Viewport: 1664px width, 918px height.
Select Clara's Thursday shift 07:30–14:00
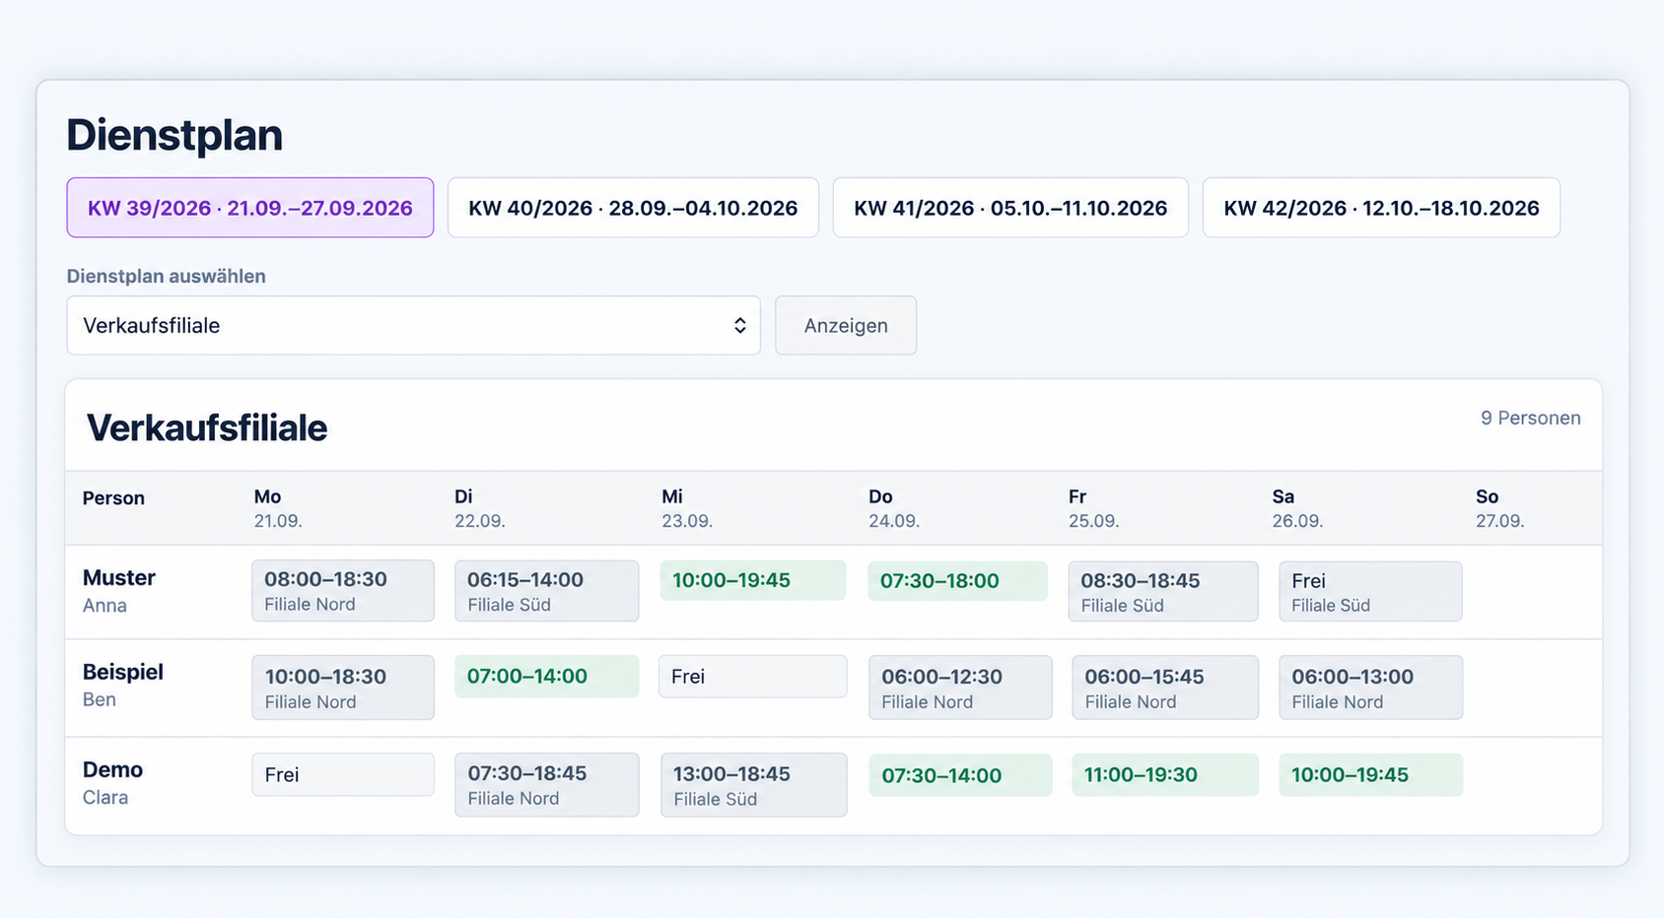[960, 775]
